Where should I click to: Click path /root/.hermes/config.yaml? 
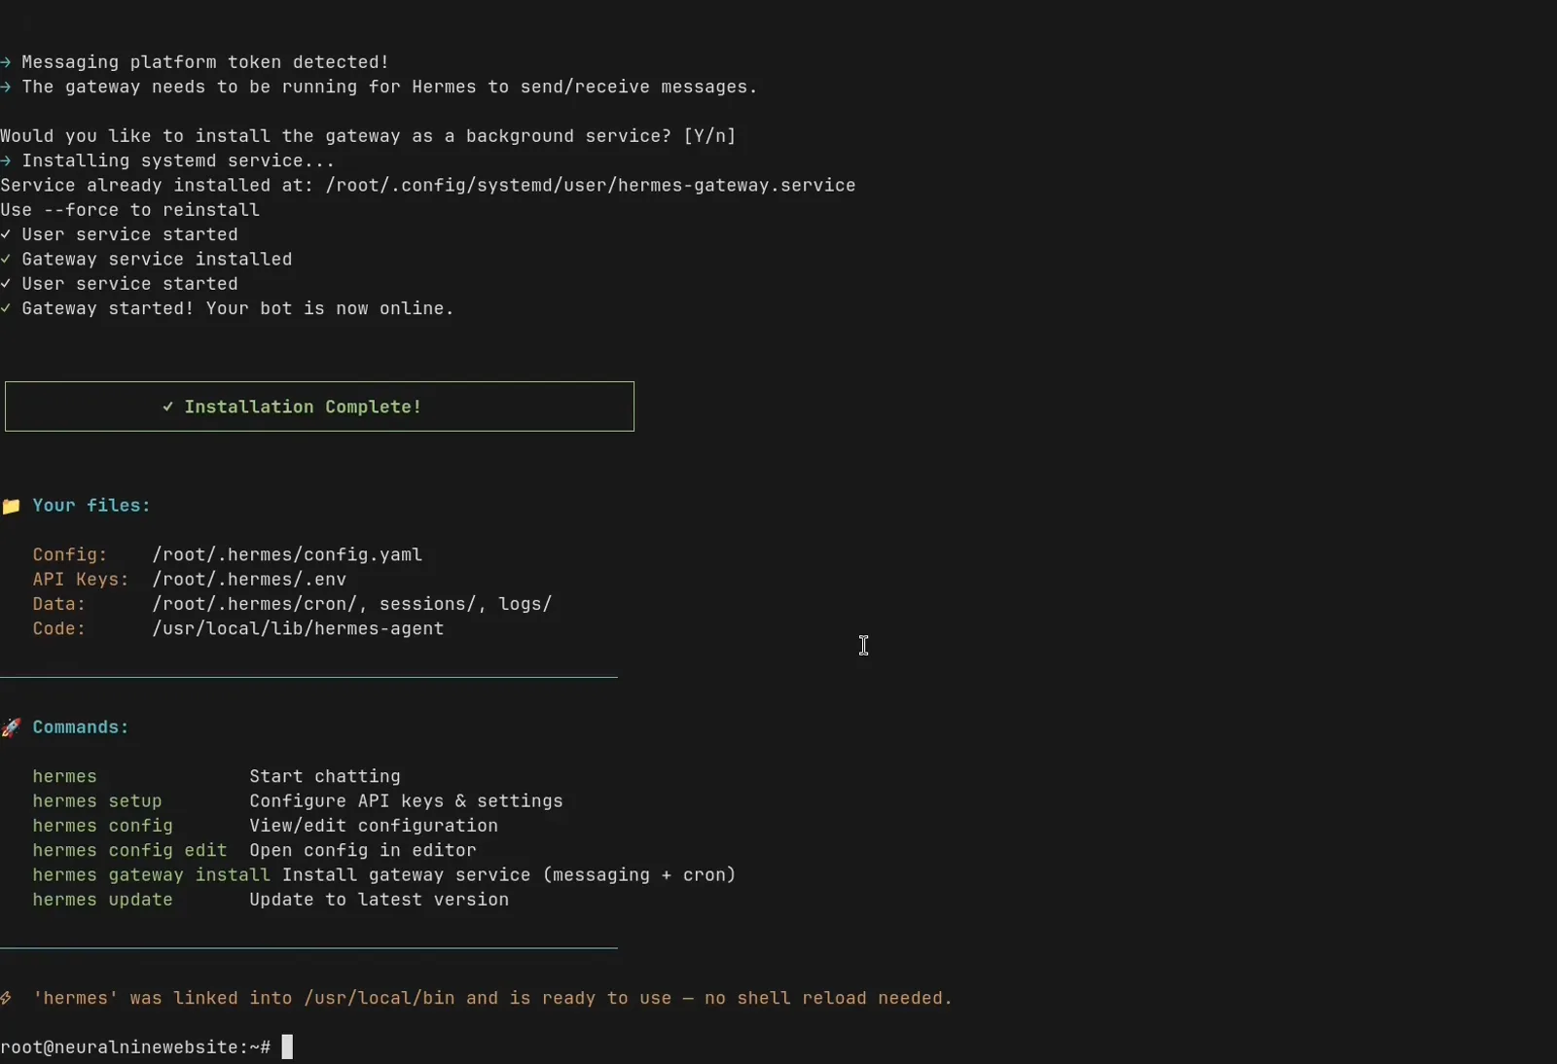pyautogui.click(x=287, y=554)
